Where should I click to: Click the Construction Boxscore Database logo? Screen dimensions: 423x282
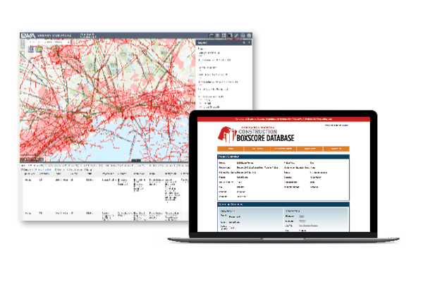[256, 135]
